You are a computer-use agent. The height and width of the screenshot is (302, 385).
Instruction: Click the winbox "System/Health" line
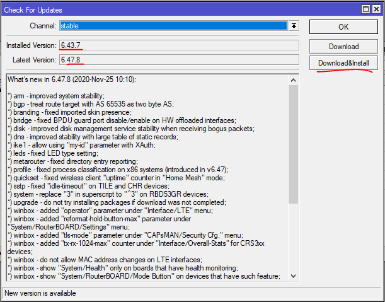(123, 268)
